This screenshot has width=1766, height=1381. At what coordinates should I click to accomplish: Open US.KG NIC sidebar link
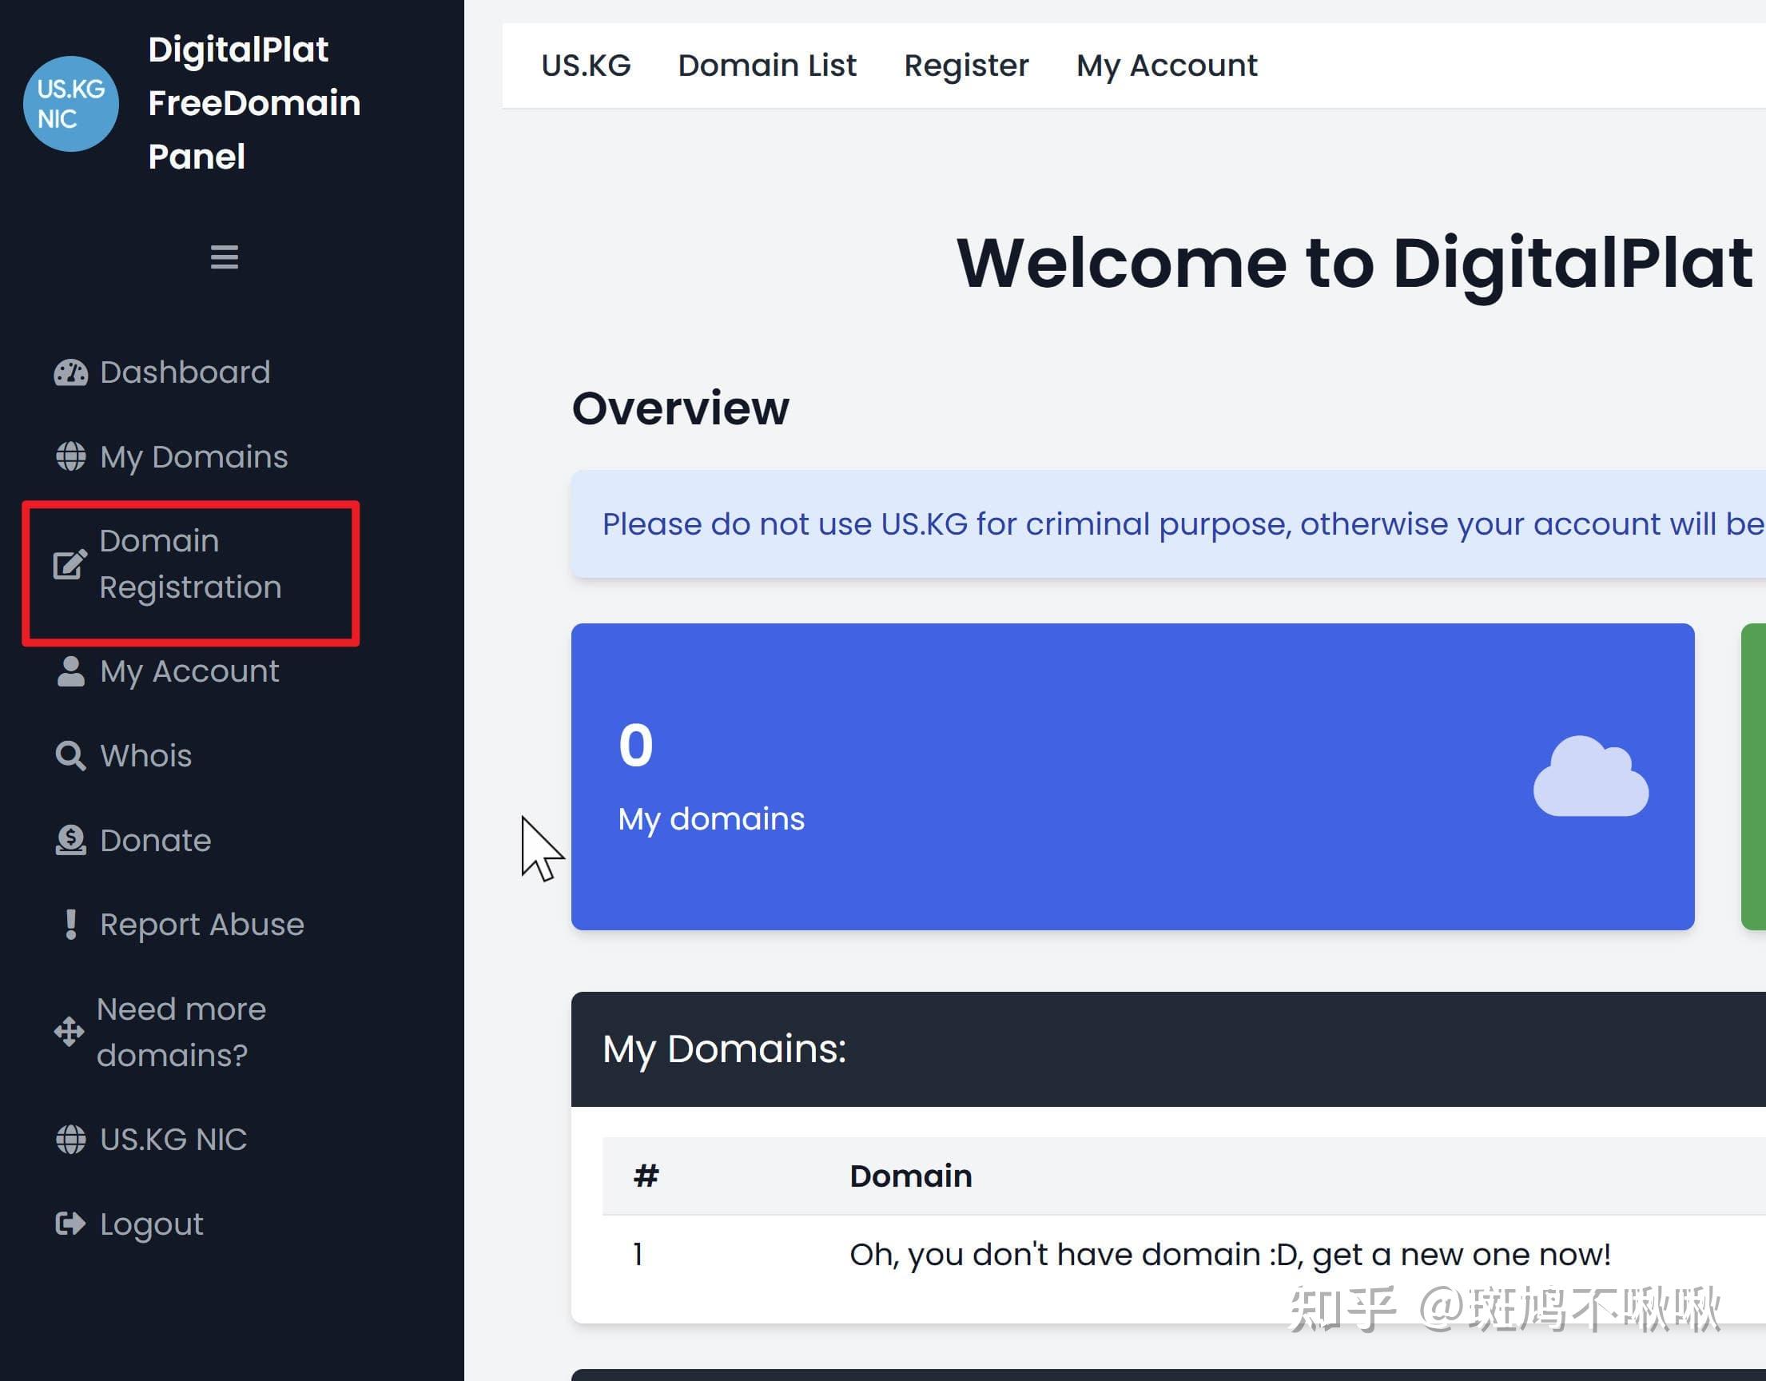tap(173, 1139)
